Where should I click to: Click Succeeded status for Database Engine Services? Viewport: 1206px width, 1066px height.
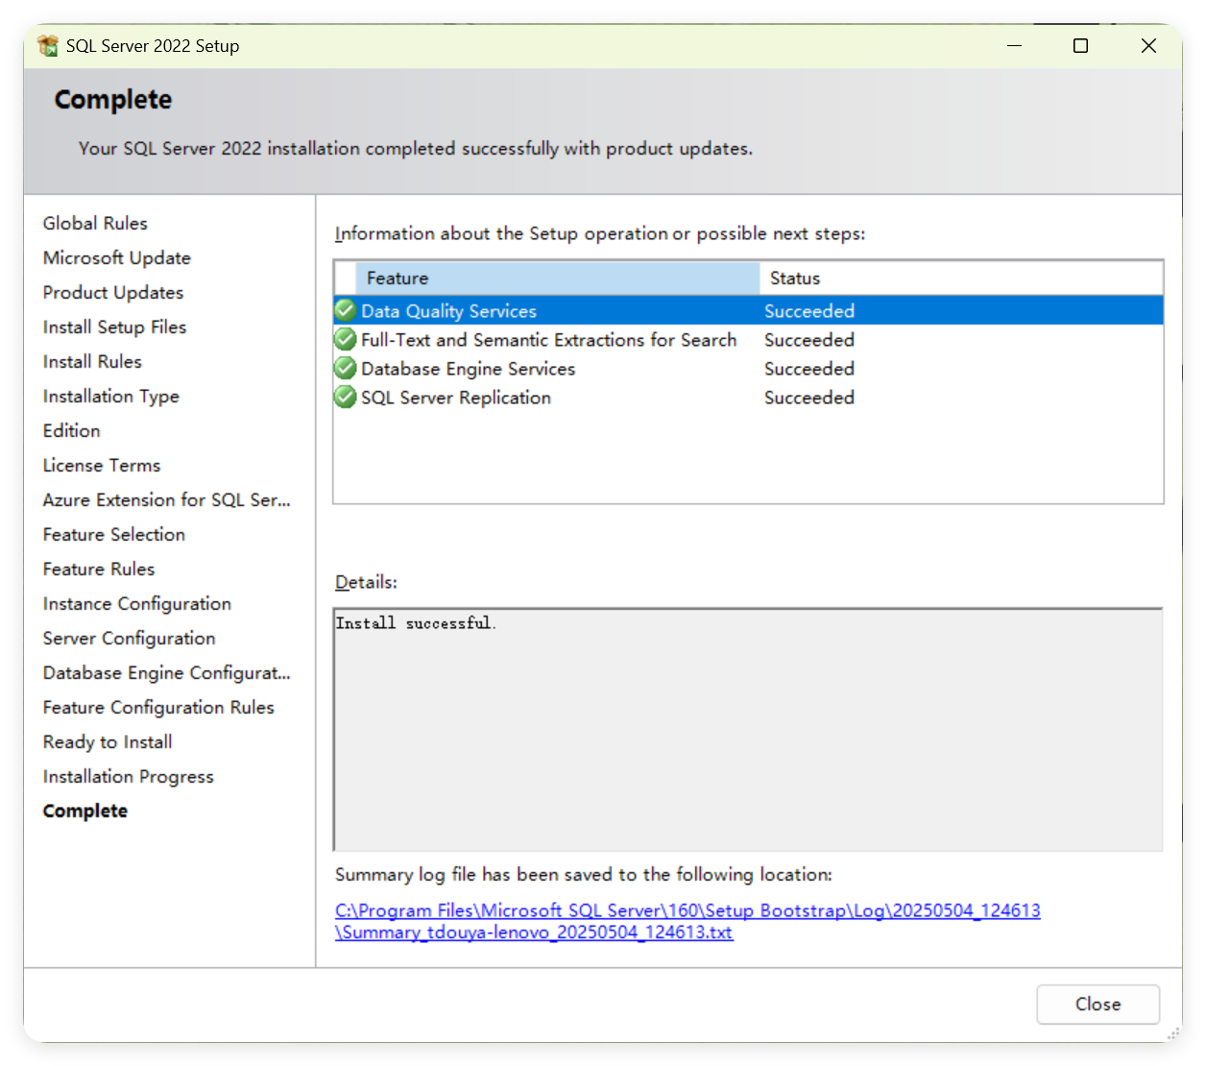pyautogui.click(x=809, y=369)
